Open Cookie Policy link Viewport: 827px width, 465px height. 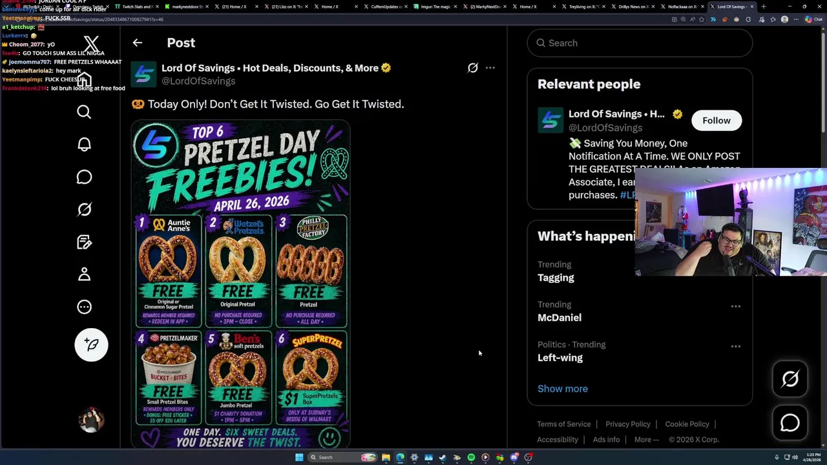coord(687,424)
